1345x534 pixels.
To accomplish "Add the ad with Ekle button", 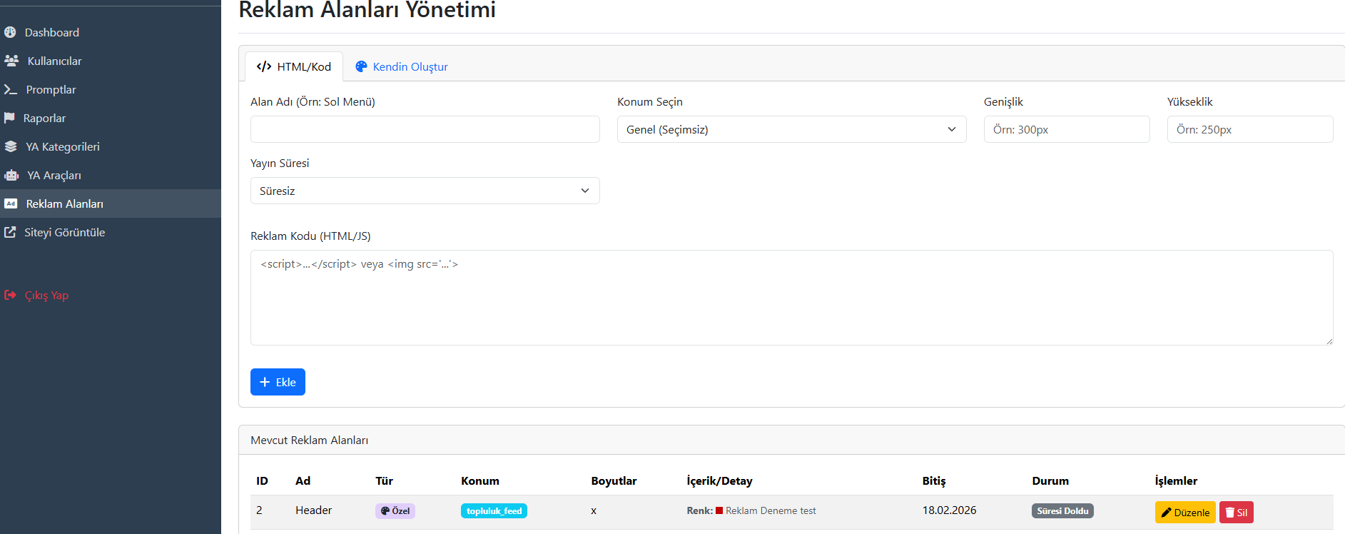I will pyautogui.click(x=278, y=382).
